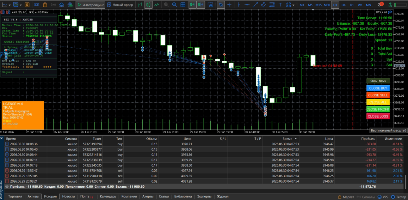Expand the objects shapes dropdown arrow
This screenshot has width=408, height=200.
point(294,5)
